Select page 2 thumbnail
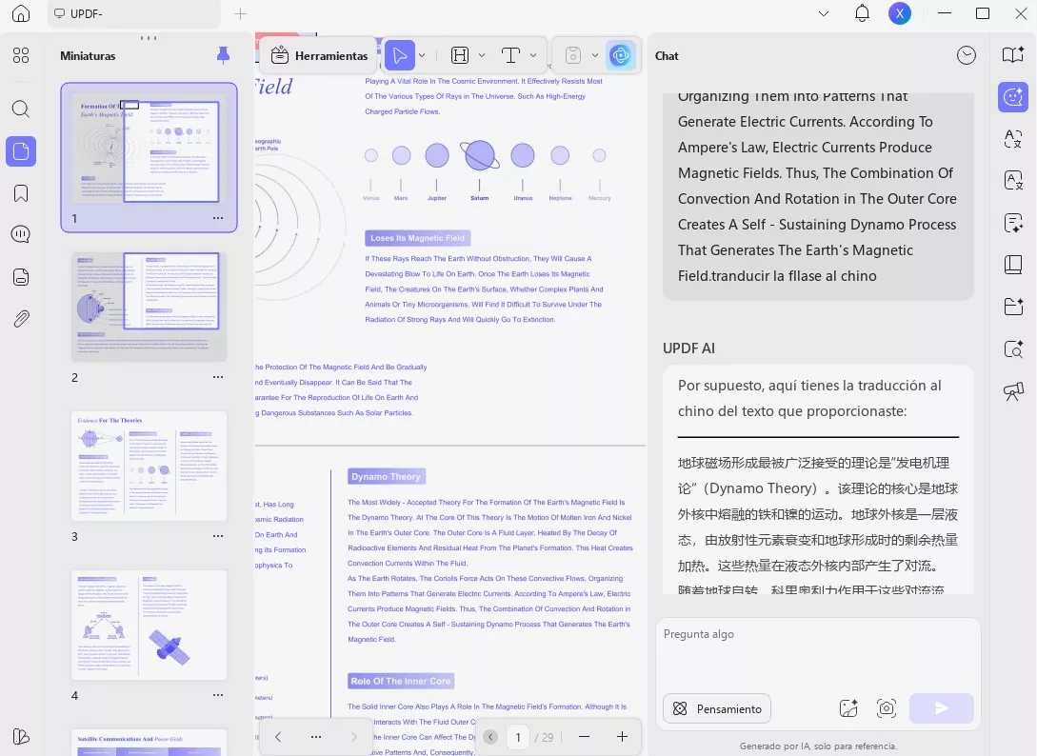 (149, 307)
